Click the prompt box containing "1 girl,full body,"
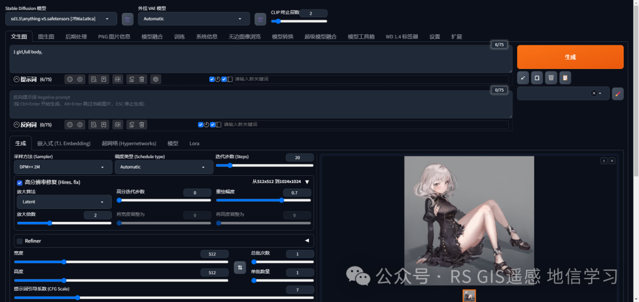This screenshot has height=302, width=639. [x=261, y=59]
